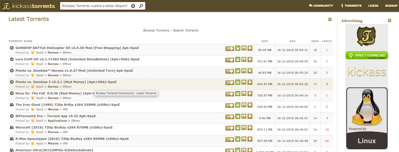Download BitTorrent Pro torrent arrow icon

point(250,116)
